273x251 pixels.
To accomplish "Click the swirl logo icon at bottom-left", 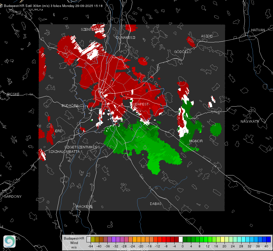I will 9,242.
